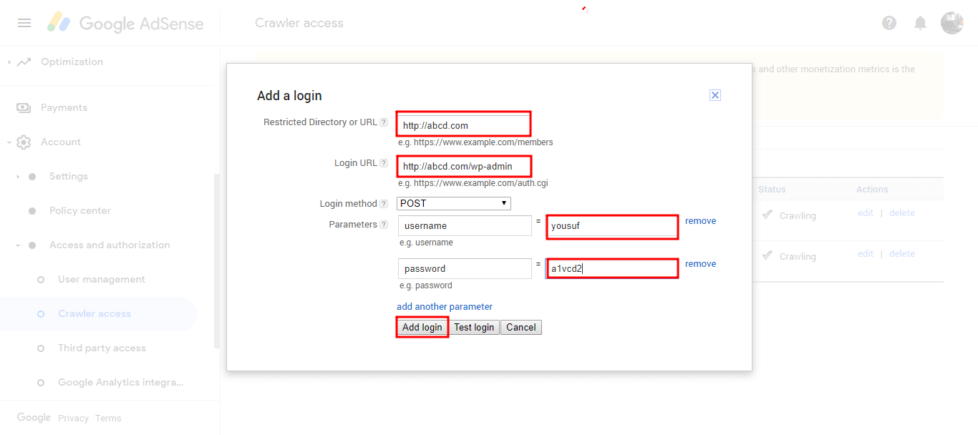Select Crawler access sidebar item
The width and height of the screenshot is (978, 435).
[x=98, y=314]
